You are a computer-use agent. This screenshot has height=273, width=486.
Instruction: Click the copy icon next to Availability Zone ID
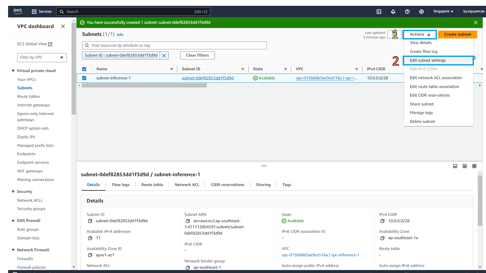coord(90,255)
